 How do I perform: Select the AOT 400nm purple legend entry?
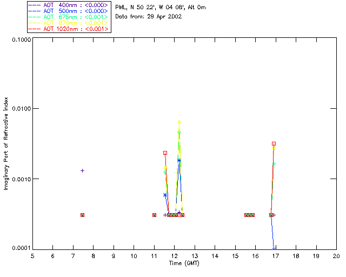pos(69,5)
